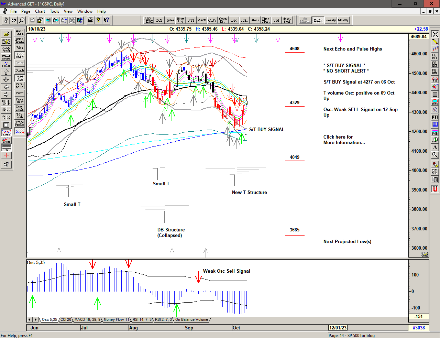Click the print chart icon
The width and height of the screenshot is (440, 338).
coord(90,20)
